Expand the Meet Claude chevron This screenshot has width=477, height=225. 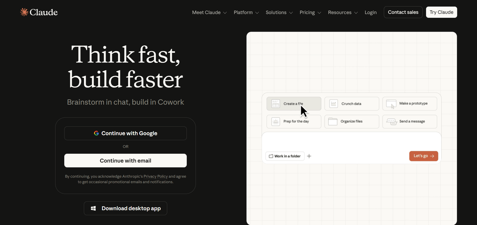(225, 13)
